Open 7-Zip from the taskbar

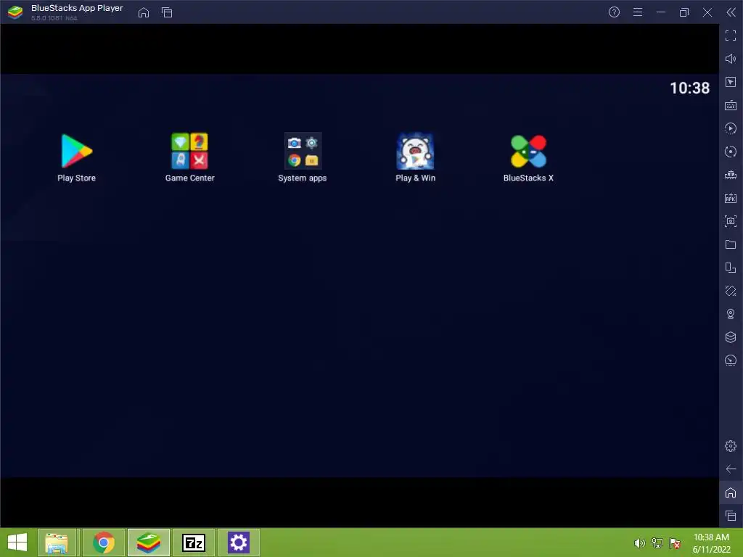(x=194, y=542)
